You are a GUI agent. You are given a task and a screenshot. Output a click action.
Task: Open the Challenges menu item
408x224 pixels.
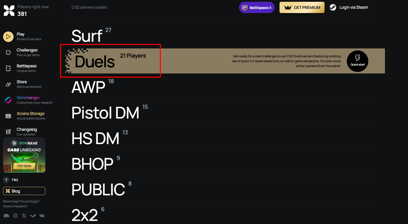point(27,52)
